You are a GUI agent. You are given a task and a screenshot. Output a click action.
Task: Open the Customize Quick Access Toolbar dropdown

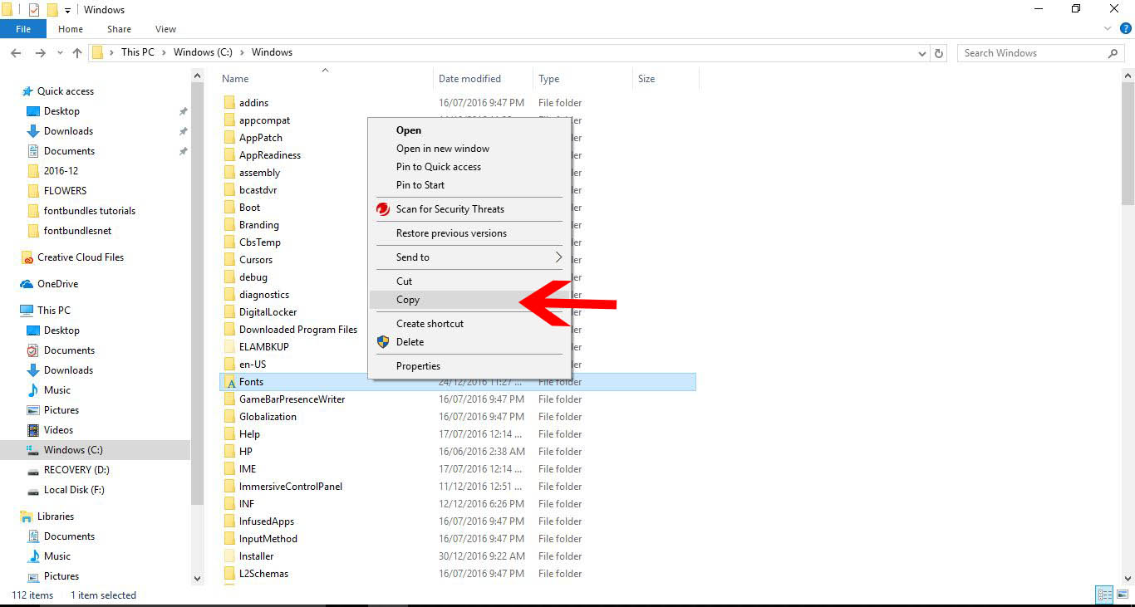tap(67, 11)
